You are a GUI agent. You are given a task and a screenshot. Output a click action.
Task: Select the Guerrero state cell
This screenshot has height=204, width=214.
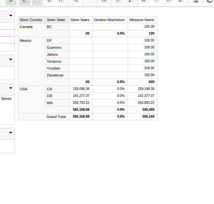point(57,47)
